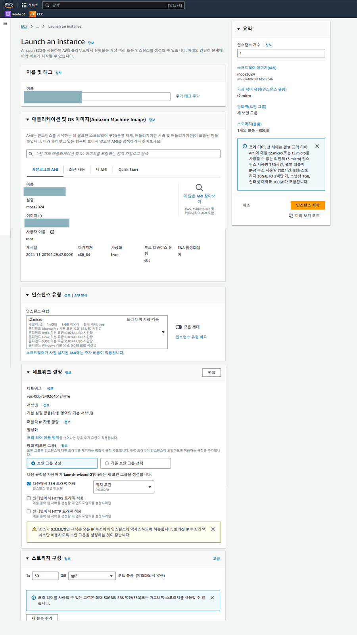Open EC2 shortcut icon in favorites bar

(x=33, y=14)
